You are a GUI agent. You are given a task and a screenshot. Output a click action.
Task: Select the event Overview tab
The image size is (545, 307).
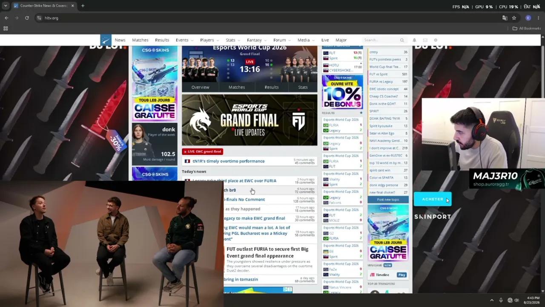pos(200,87)
